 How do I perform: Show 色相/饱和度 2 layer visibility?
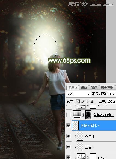(x=68, y=115)
